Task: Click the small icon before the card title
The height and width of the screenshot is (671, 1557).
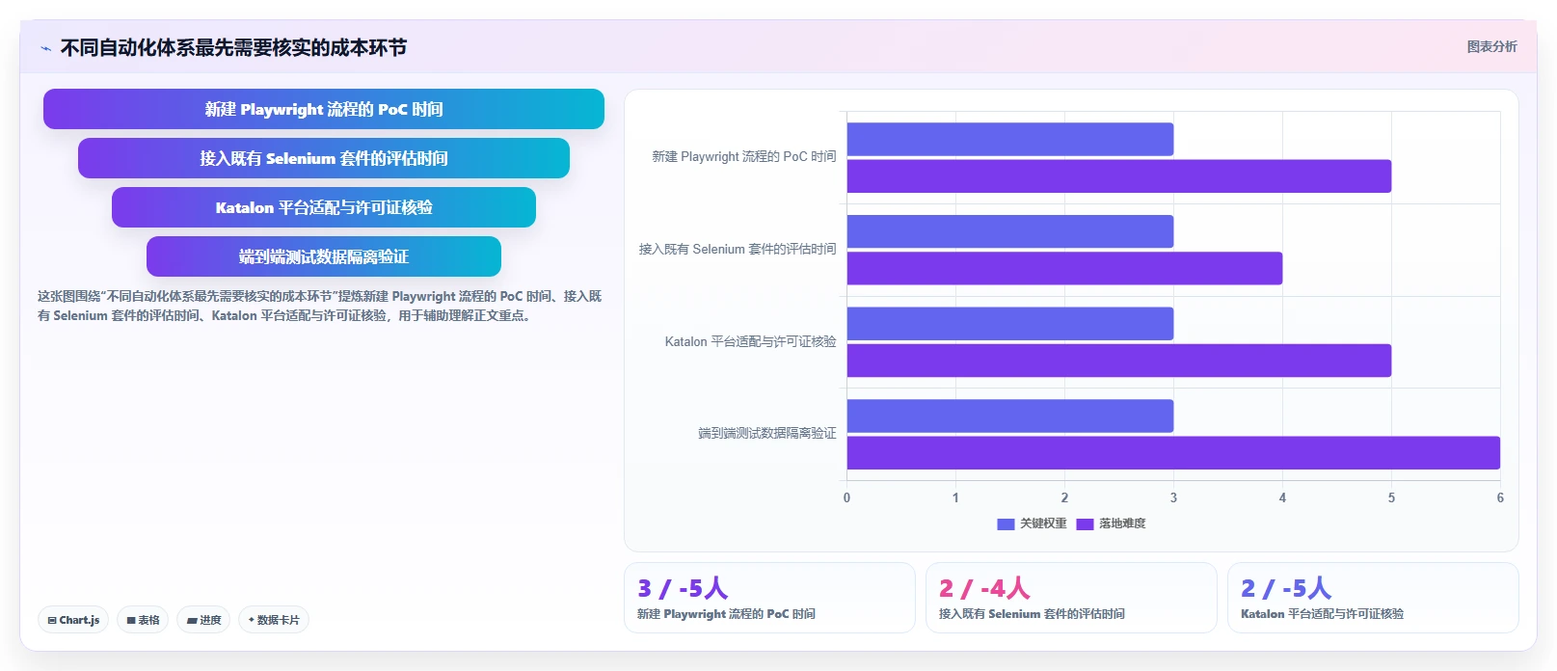Action: [45, 48]
